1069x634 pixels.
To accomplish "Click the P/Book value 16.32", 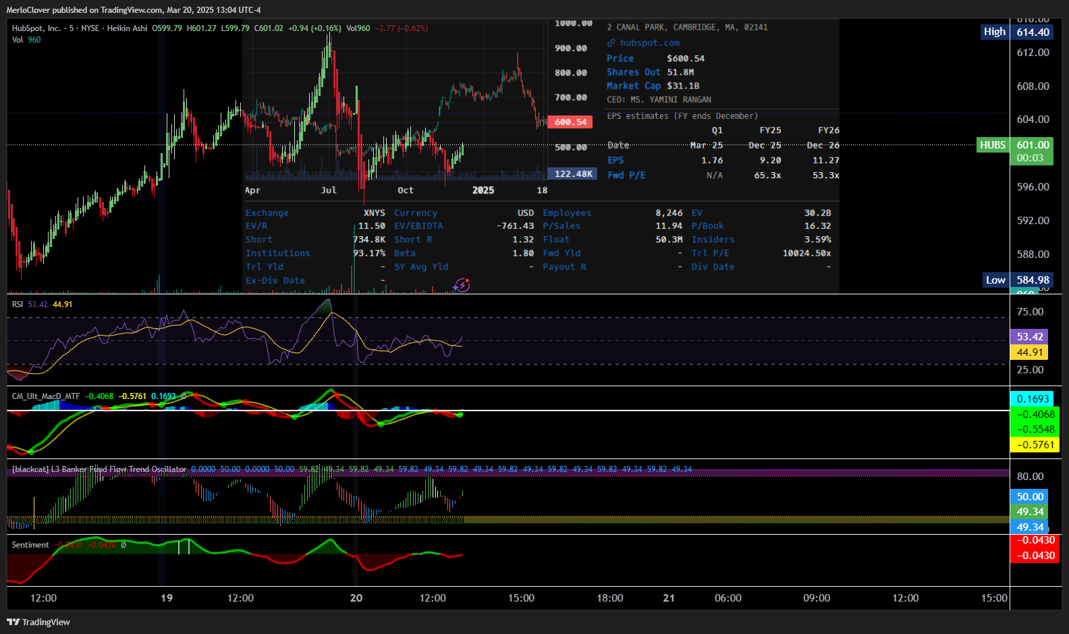I will click(x=817, y=226).
